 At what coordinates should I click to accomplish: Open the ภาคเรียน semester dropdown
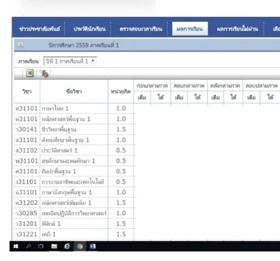tap(70, 61)
